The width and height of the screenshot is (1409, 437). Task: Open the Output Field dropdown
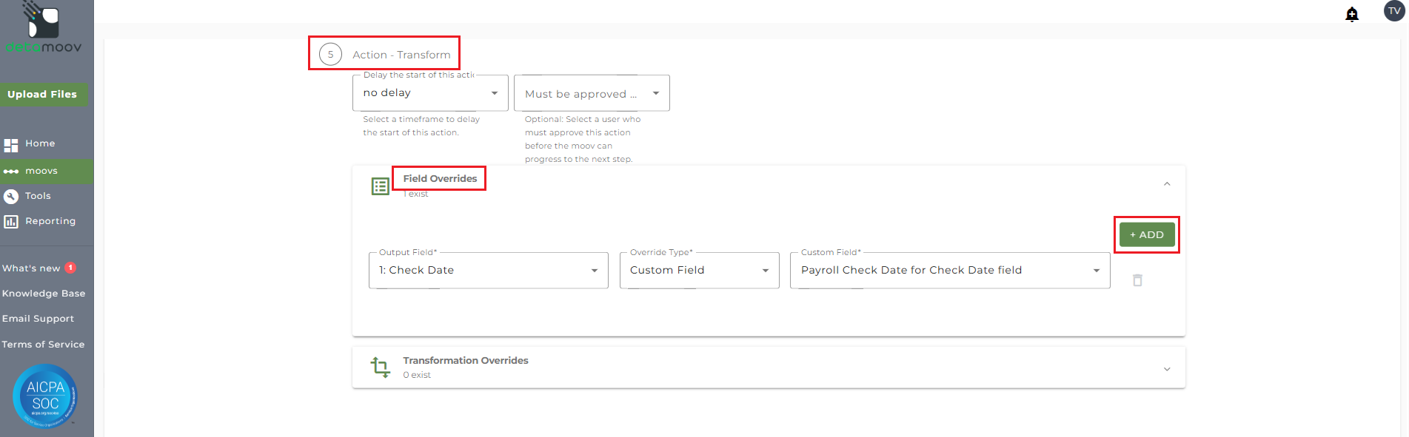(x=488, y=271)
